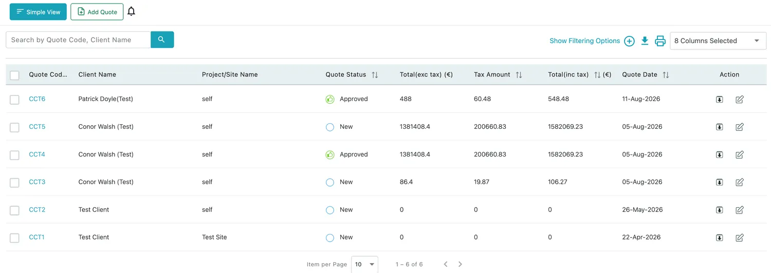
Task: Open the 8 Columns Selected dropdown
Action: (718, 41)
